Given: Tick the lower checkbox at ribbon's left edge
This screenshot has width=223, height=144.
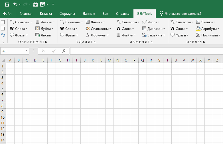Looking at the screenshot, I should pyautogui.click(x=3, y=28).
